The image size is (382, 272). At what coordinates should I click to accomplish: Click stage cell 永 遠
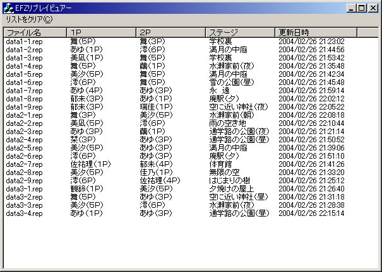pyautogui.click(x=220, y=91)
